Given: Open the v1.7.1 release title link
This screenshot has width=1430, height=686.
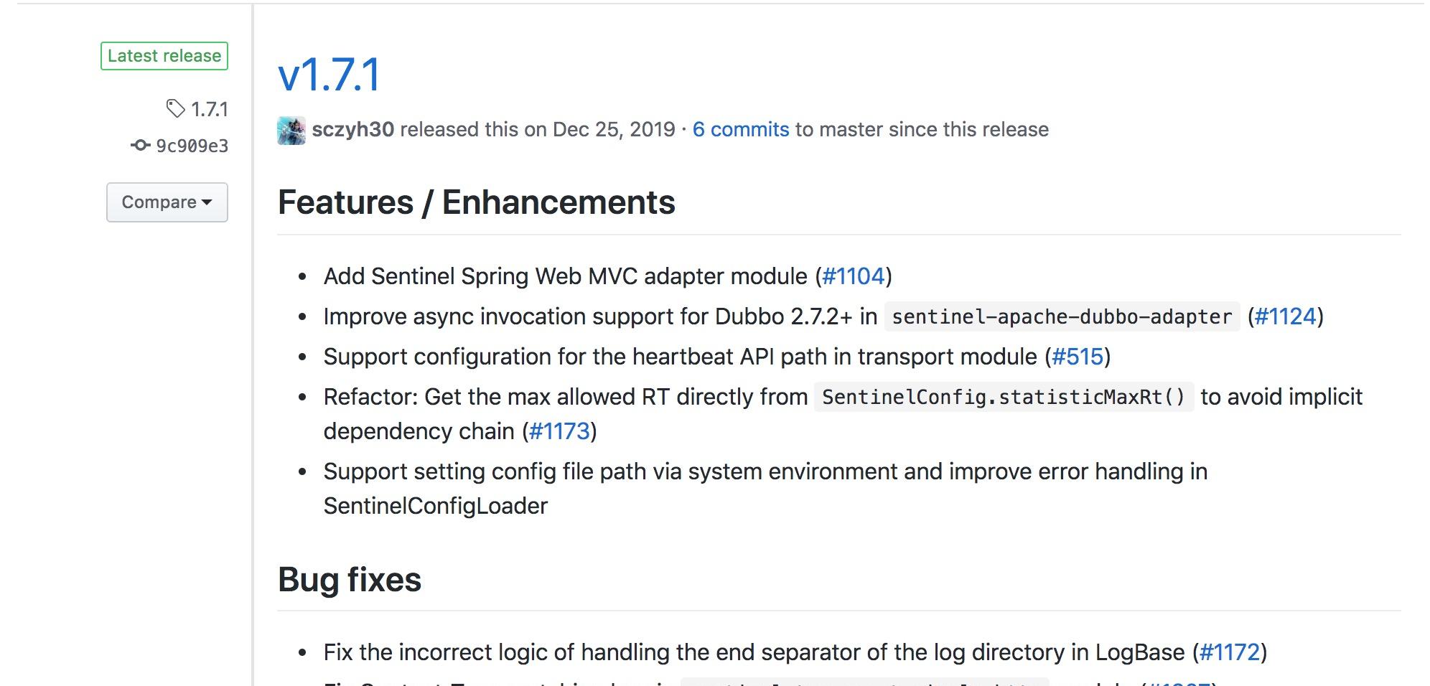Looking at the screenshot, I should 330,75.
